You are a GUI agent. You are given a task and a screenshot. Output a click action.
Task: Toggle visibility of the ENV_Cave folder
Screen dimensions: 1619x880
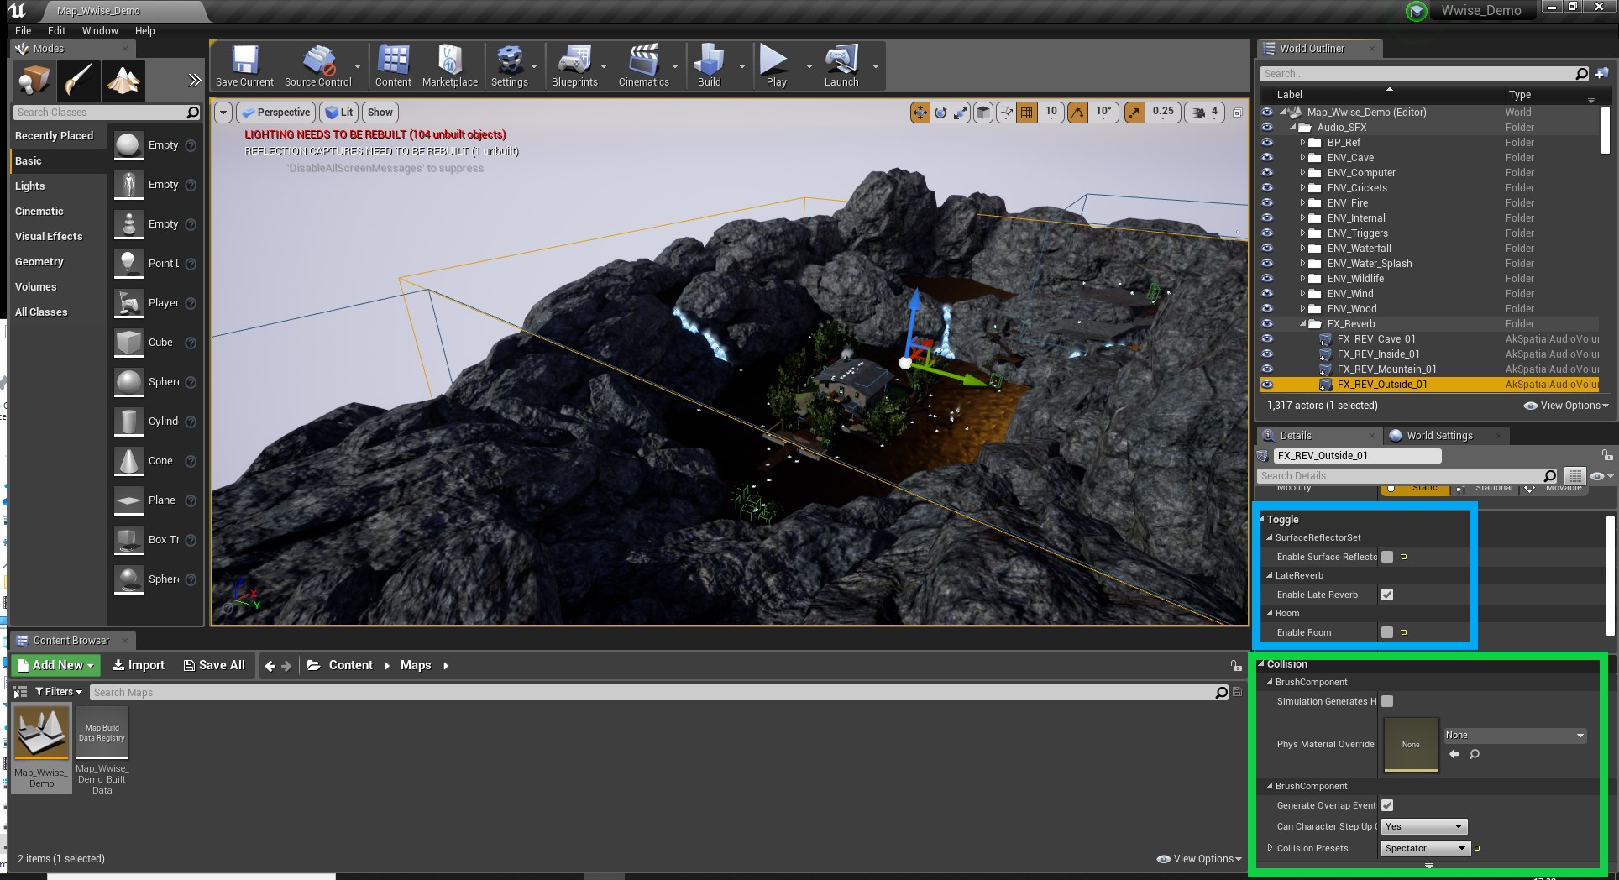1267,157
